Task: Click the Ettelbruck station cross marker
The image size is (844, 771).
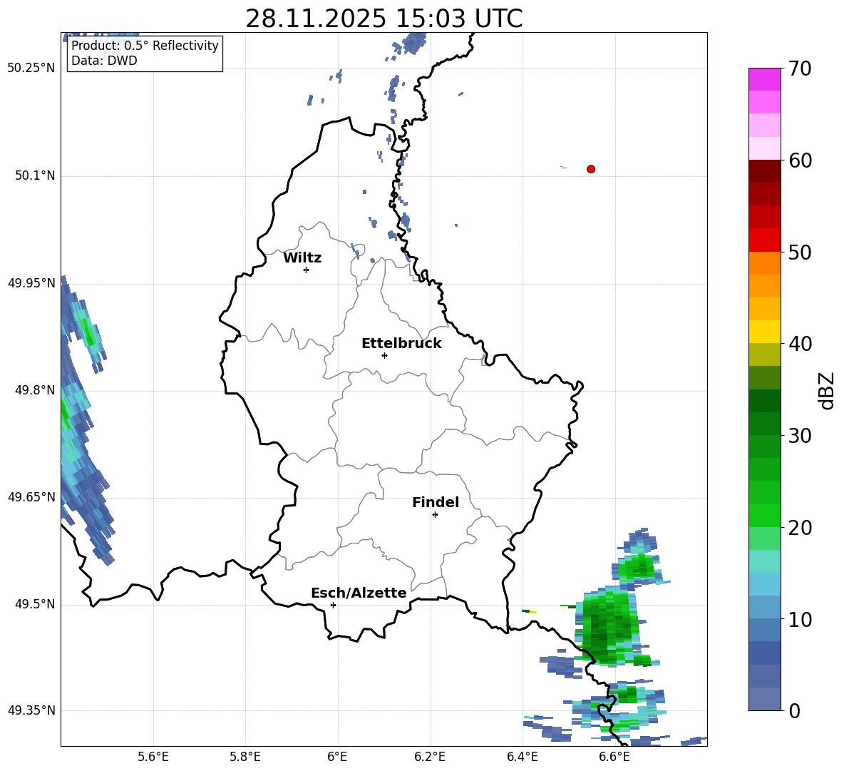Action: coord(384,355)
